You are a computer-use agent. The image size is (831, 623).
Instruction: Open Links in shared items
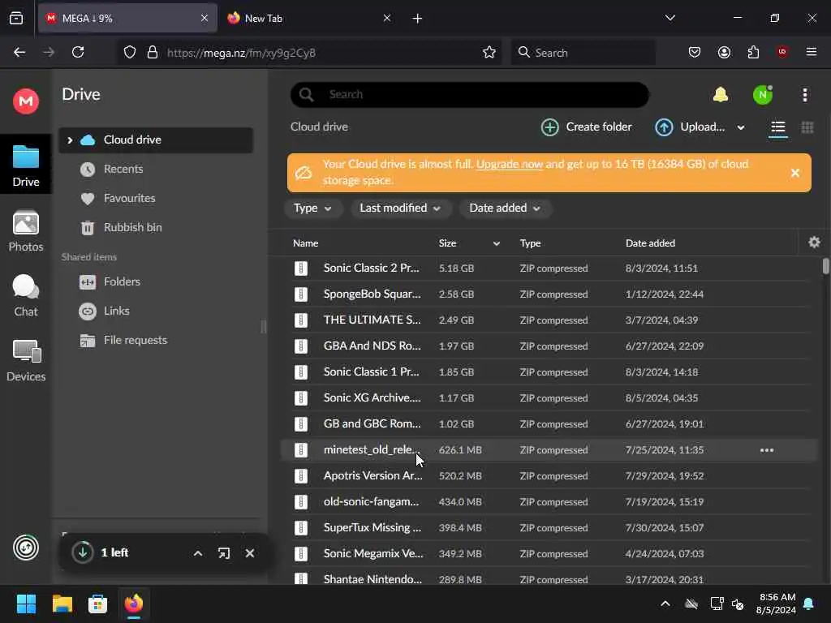click(x=116, y=311)
